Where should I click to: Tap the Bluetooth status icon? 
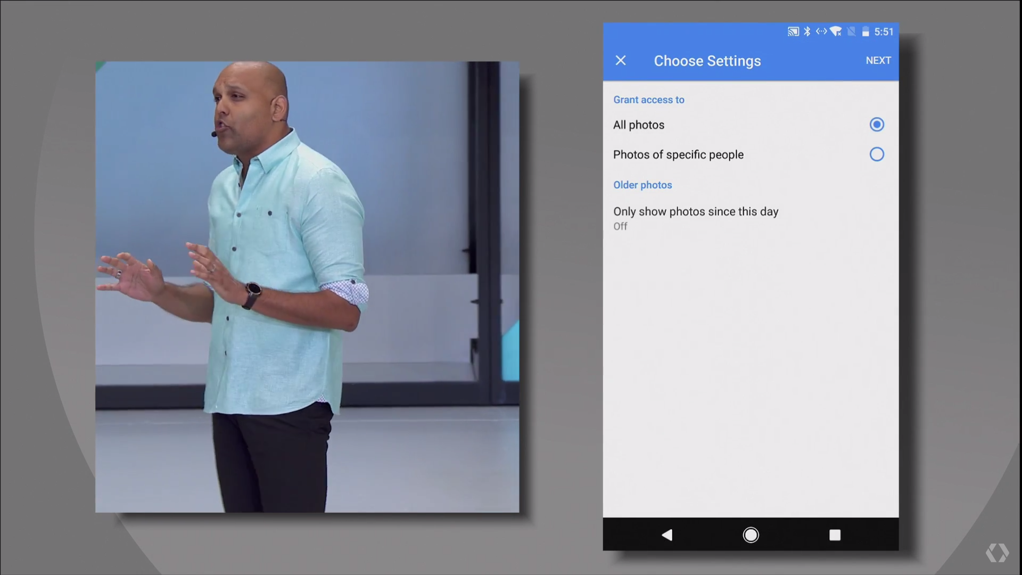tap(807, 32)
